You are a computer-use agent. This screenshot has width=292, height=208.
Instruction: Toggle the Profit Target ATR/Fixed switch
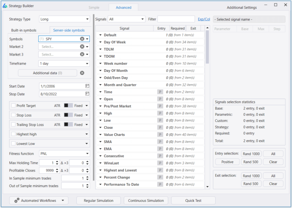pos(68,106)
